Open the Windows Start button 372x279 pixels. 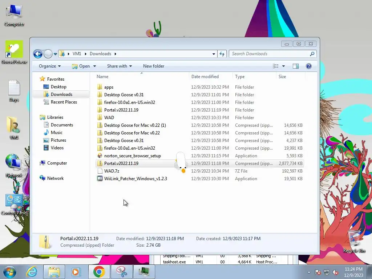(10, 272)
